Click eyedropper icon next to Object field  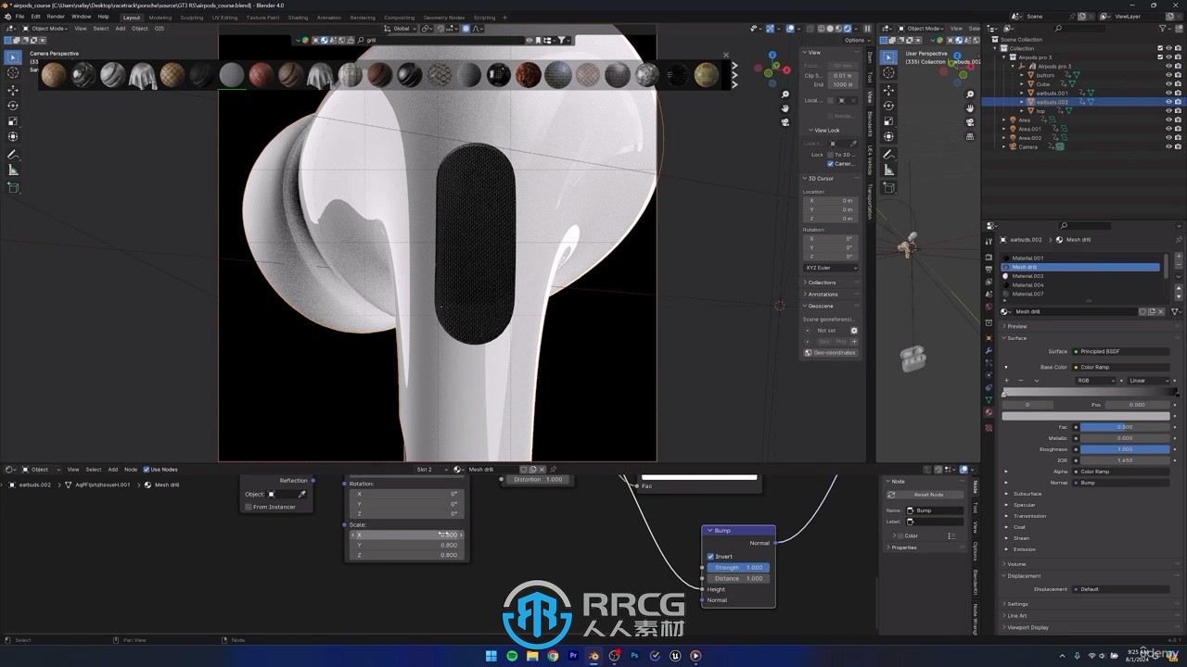(x=301, y=494)
